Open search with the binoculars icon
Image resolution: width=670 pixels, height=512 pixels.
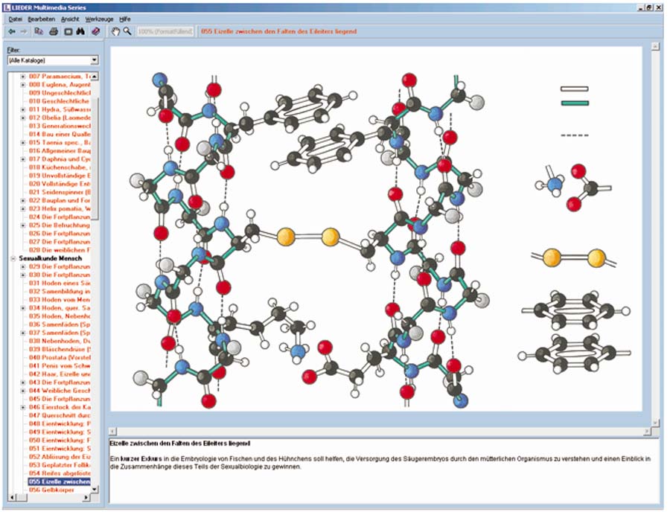pos(81,31)
